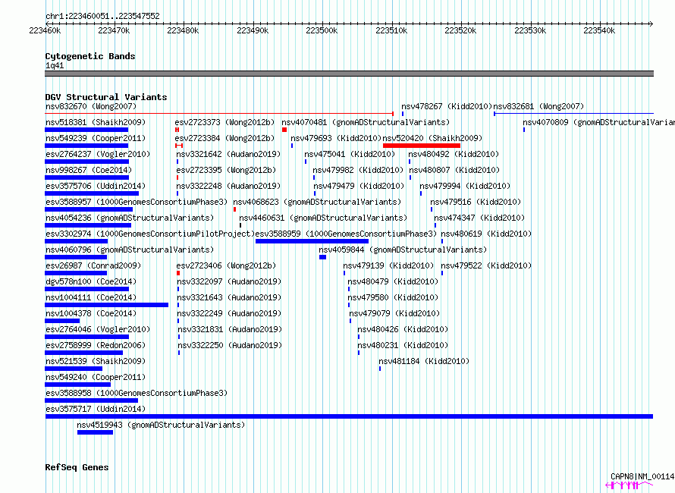The image size is (675, 493).
Task: Select nsv4060796 gnomAD variant label
Action: [130, 250]
